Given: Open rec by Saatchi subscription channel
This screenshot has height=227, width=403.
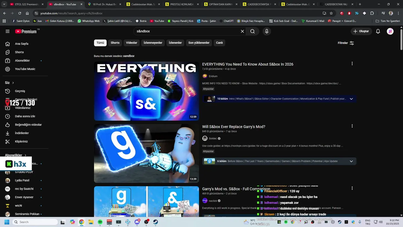Looking at the screenshot, I should (24, 189).
